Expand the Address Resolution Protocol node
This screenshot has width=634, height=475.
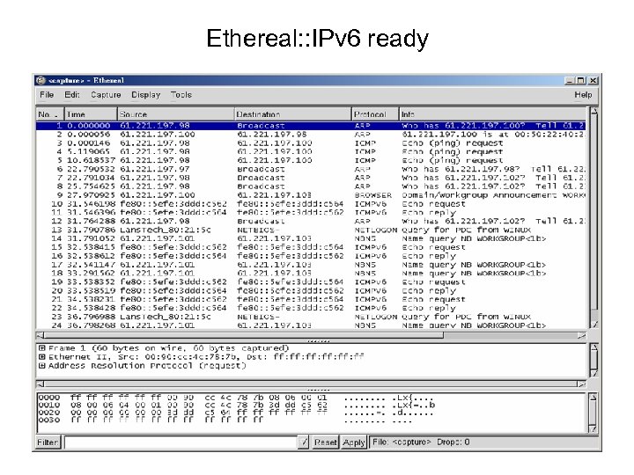click(41, 366)
